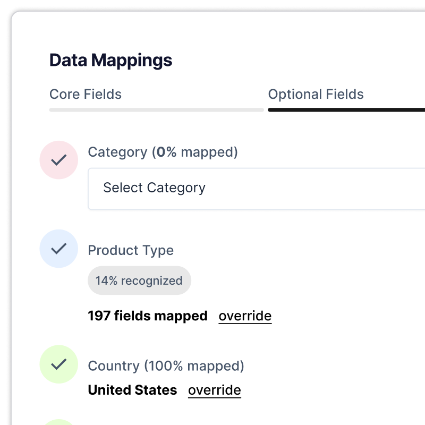Click the black progress bar under Optional Fields
This screenshot has height=425, width=425.
[346, 110]
